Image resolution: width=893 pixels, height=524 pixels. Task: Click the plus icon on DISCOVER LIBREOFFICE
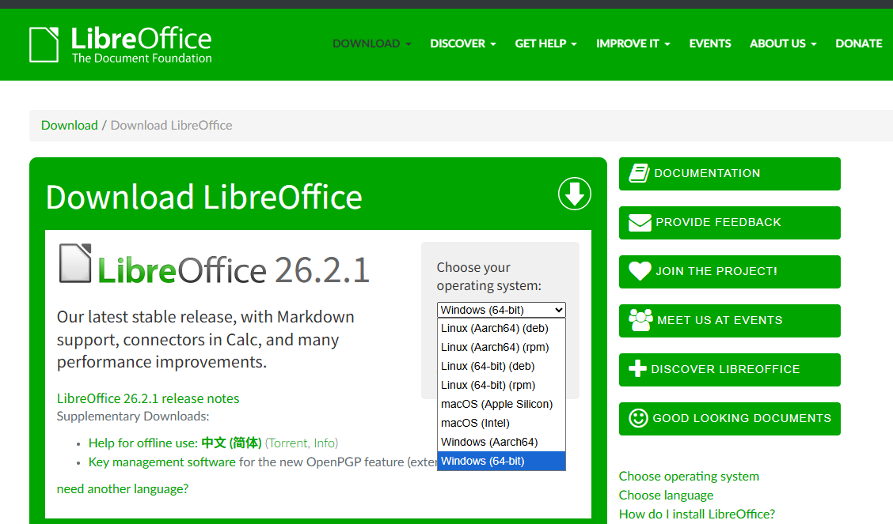639,369
